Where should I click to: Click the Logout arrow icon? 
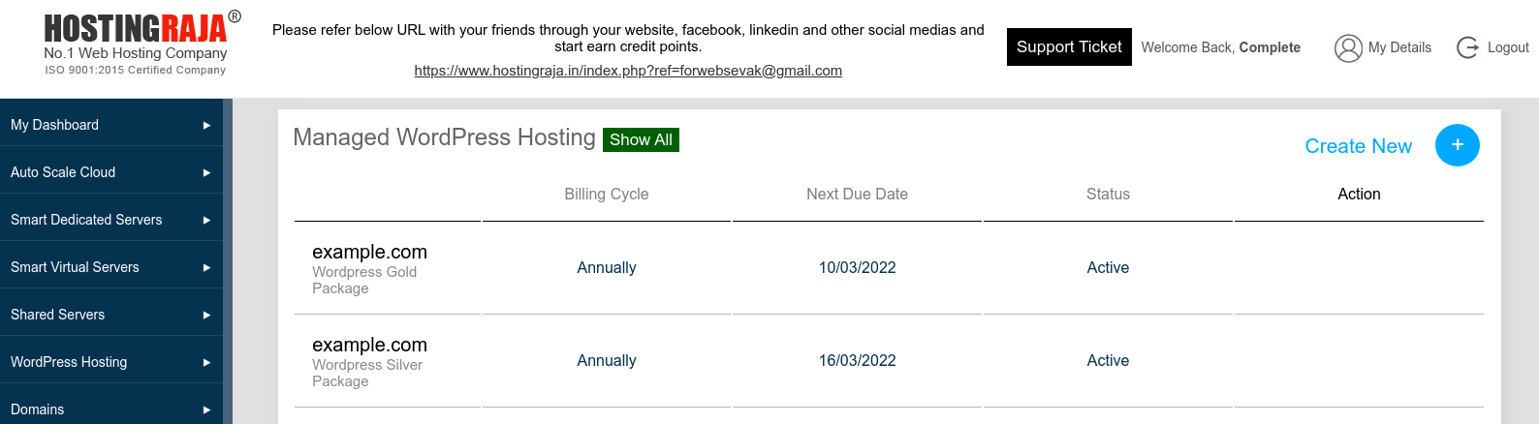click(1467, 47)
